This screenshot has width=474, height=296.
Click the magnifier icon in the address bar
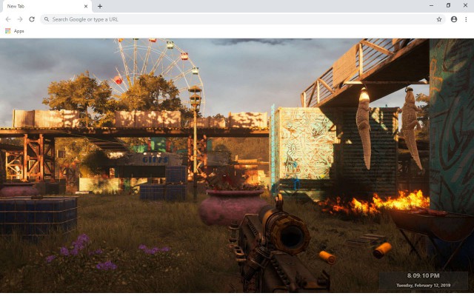tap(47, 19)
